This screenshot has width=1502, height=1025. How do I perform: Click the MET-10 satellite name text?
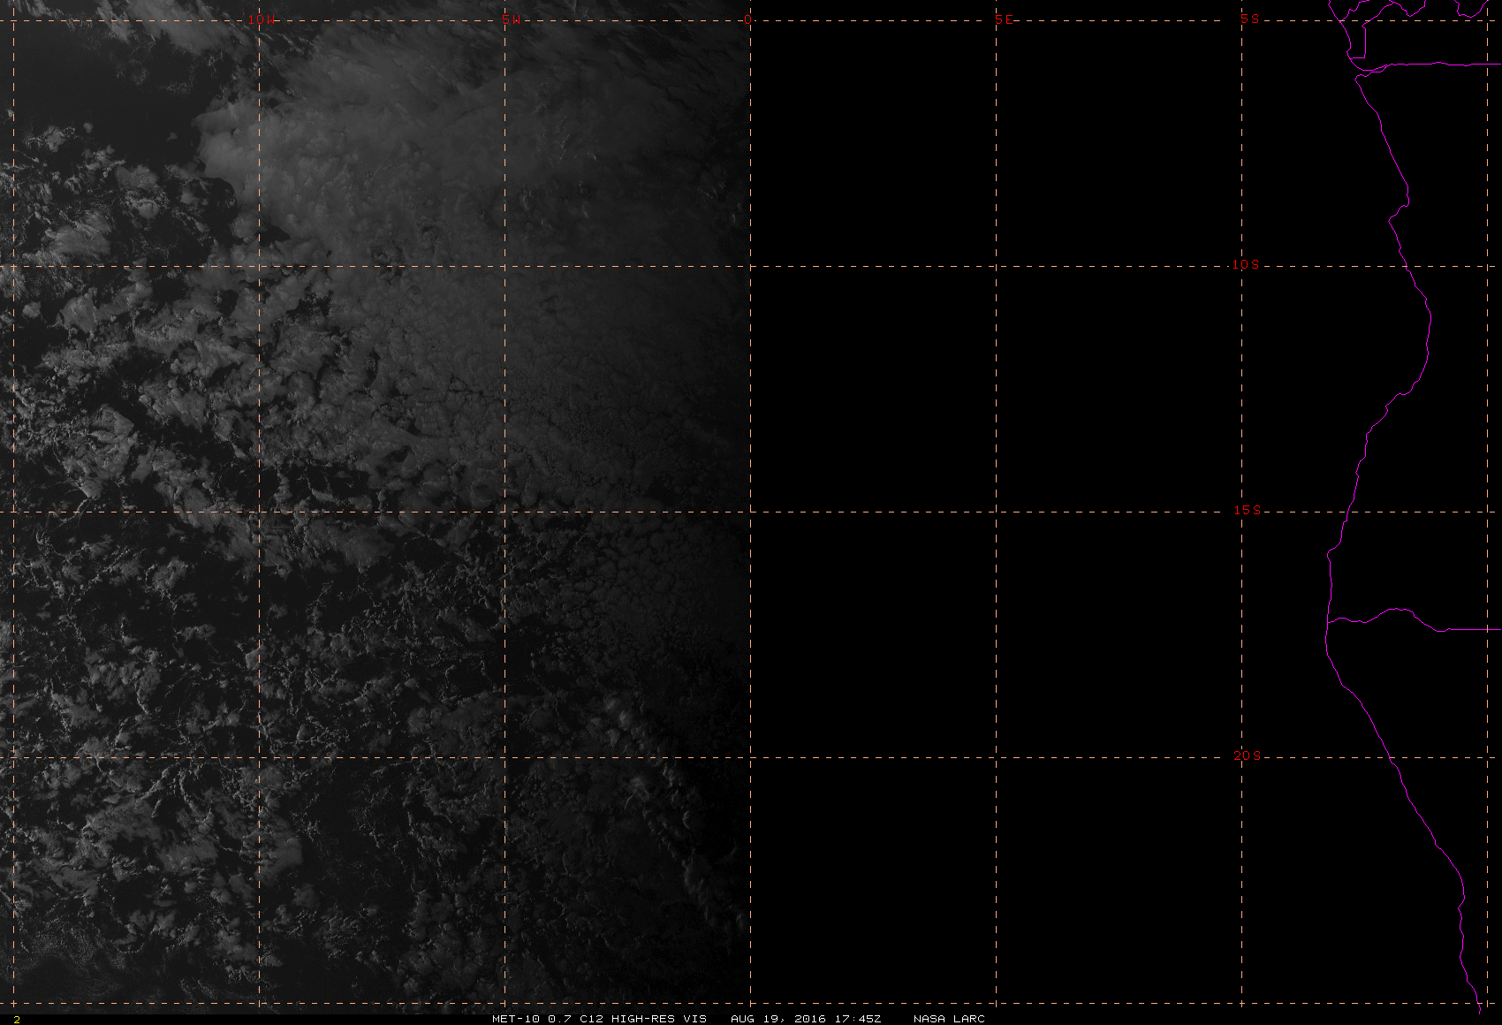(515, 1018)
